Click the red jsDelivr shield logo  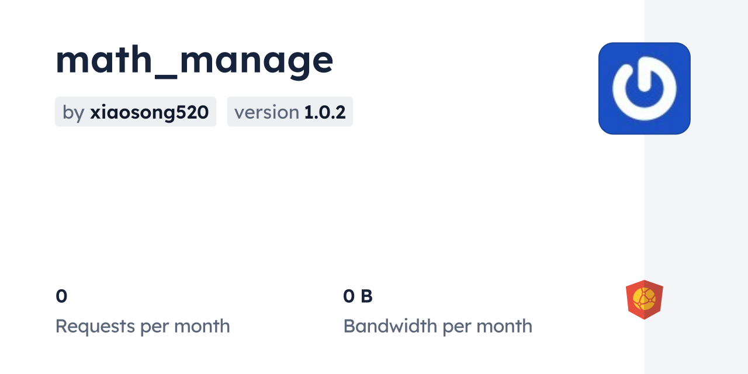pyautogui.click(x=644, y=299)
